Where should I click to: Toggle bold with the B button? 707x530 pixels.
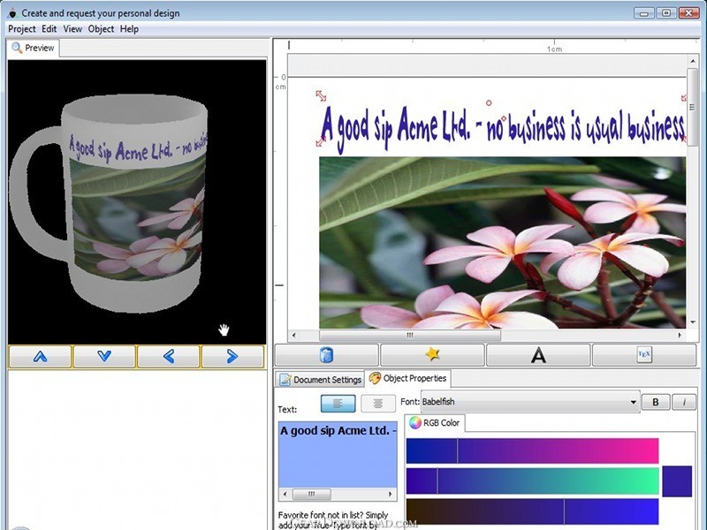(x=656, y=402)
